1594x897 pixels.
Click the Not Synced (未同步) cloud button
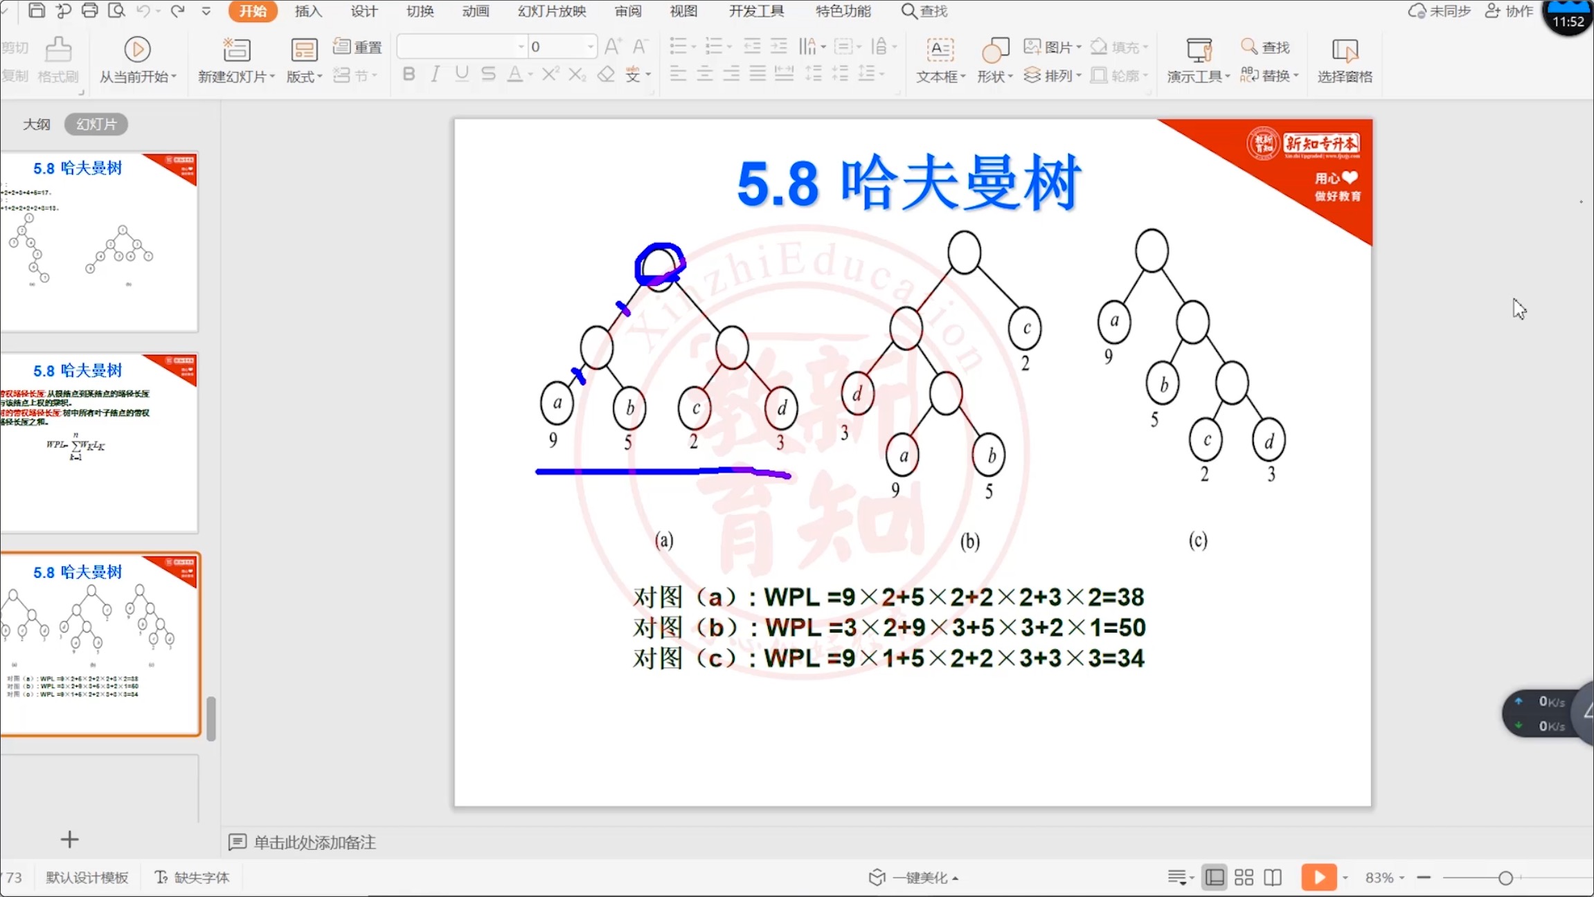click(x=1440, y=11)
